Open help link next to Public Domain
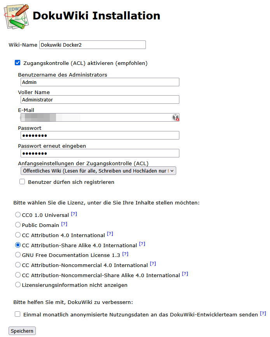This screenshot has height=337, width=270. click(x=64, y=224)
